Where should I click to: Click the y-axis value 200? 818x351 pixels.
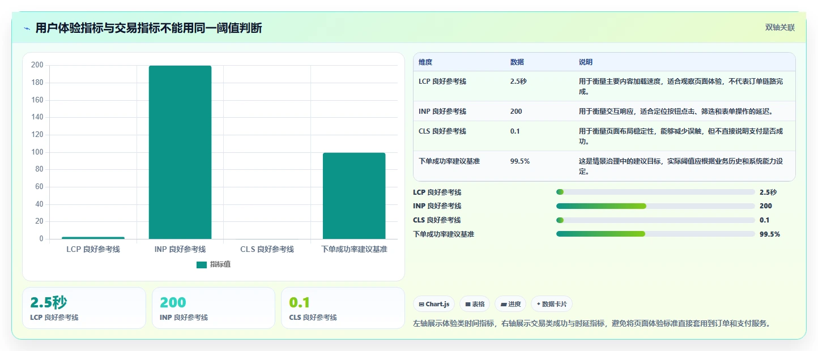click(x=37, y=65)
